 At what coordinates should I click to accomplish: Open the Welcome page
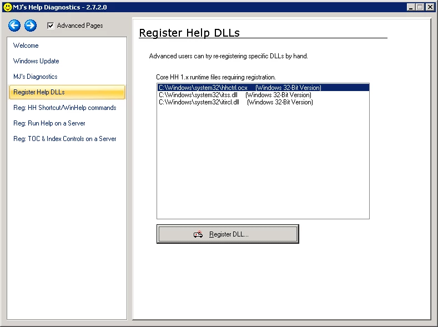(26, 46)
